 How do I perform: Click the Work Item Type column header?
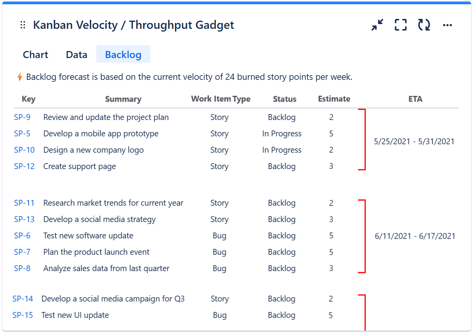221,99
